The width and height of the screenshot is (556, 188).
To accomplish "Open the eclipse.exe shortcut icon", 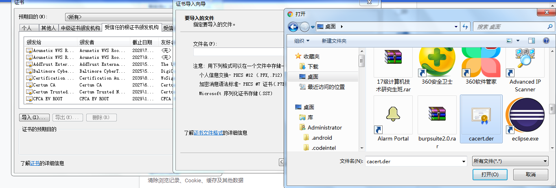I will tap(525, 115).
